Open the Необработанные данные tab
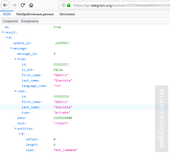 point(35,14)
